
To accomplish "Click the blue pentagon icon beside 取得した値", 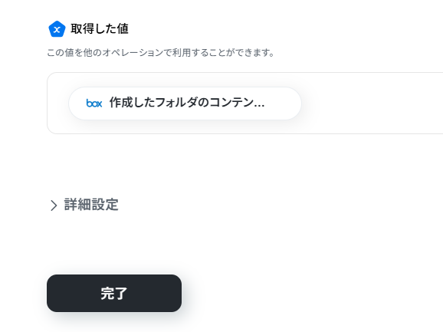I will 57,29.
